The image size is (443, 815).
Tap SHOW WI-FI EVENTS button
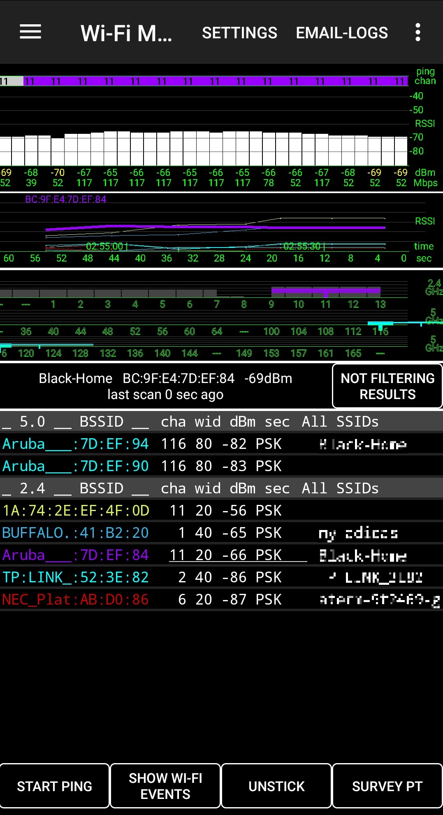pos(165,786)
